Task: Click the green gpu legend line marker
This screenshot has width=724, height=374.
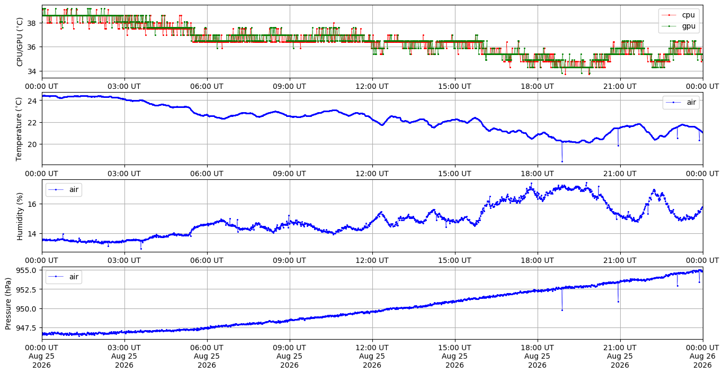Action: (669, 26)
